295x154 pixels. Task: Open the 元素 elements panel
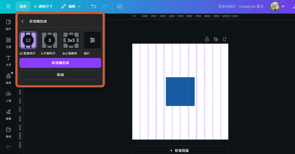tap(8, 42)
